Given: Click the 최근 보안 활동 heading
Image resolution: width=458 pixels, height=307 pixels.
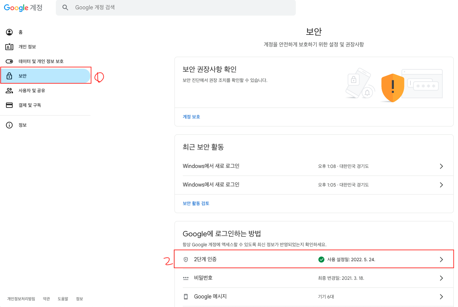Looking at the screenshot, I should (203, 147).
